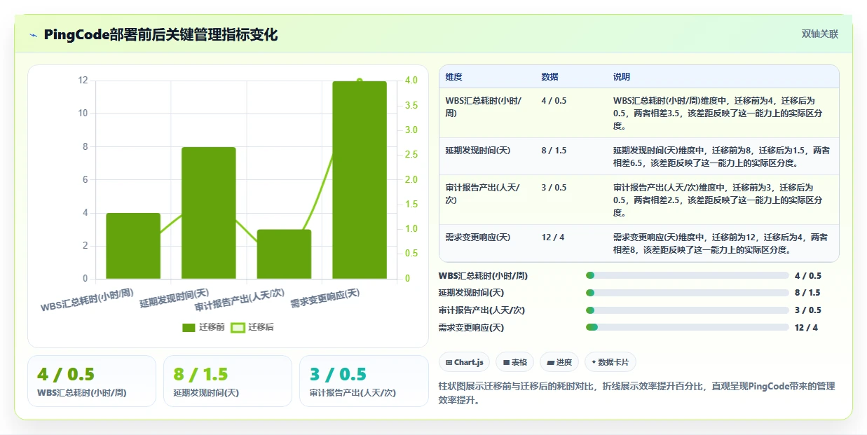Click the 审计报告产出 bar in the chart
The image size is (867, 435).
coord(284,254)
